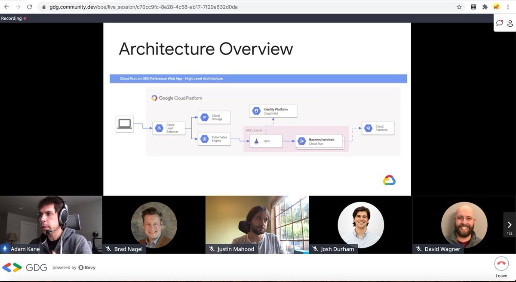Click the Cloud Load Balancer node icon
This screenshot has height=282, width=516.
(x=159, y=128)
